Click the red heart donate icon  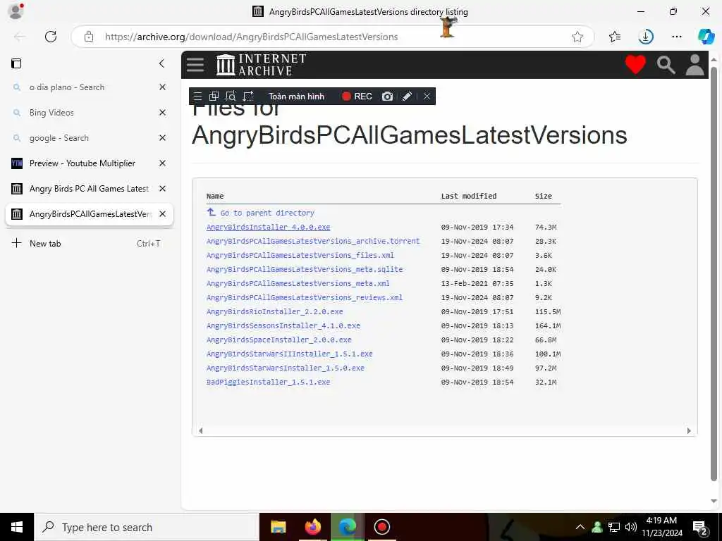pyautogui.click(x=635, y=64)
